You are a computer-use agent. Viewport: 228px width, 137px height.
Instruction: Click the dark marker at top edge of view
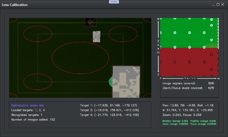(91, 22)
